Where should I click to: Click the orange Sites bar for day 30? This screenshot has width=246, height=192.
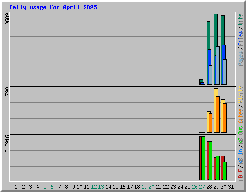tap(225, 118)
